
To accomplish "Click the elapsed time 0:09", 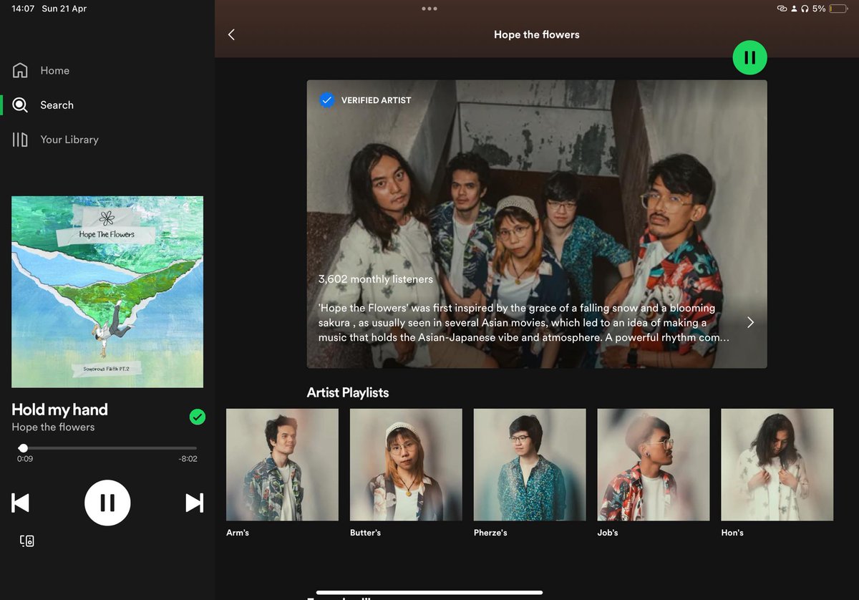I will point(25,459).
